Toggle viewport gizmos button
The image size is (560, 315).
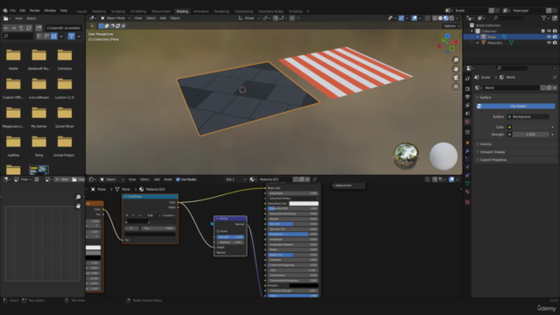[x=402, y=17]
